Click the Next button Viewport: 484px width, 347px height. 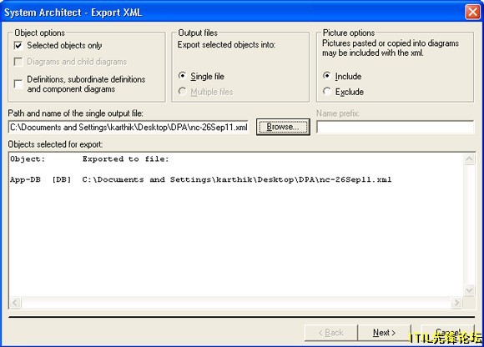(385, 333)
